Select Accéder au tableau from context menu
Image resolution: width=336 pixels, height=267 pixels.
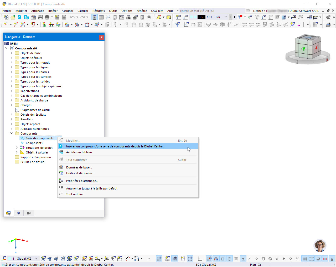pyautogui.click(x=128, y=152)
